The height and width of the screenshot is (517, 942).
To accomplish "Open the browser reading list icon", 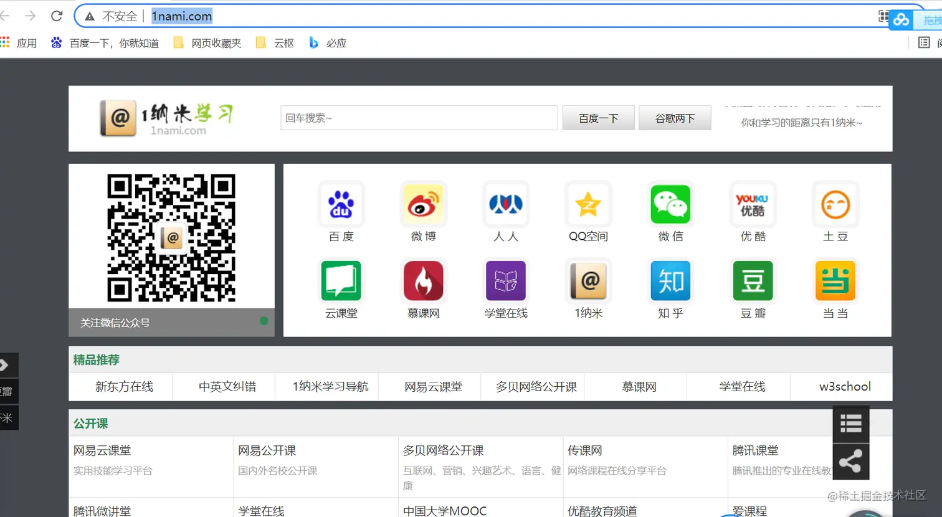I will (x=924, y=42).
